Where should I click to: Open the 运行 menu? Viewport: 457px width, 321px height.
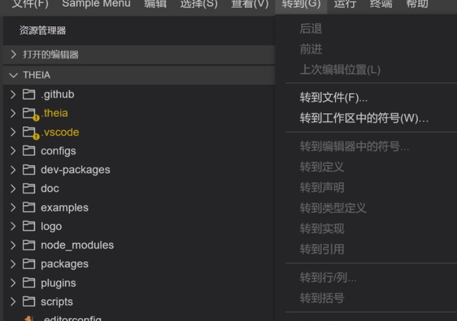[345, 4]
